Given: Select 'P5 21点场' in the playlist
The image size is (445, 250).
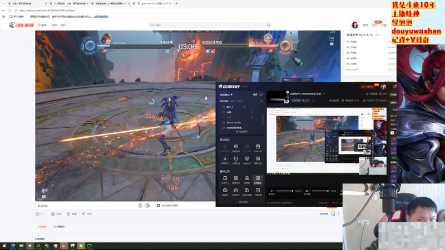Looking at the screenshot, I should 352,64.
